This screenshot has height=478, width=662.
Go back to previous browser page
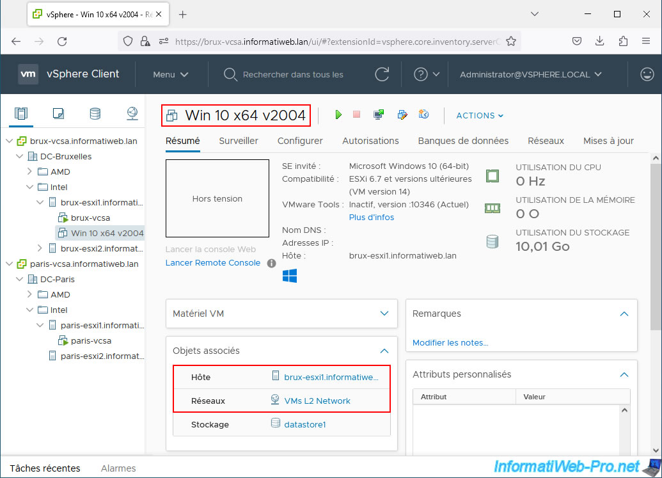point(16,42)
